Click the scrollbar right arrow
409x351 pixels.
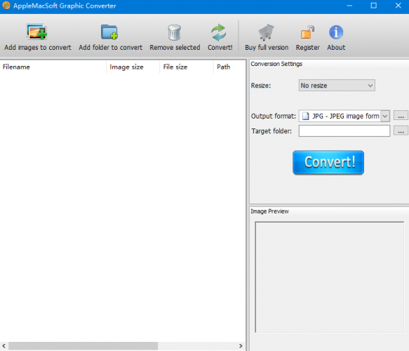[241, 346]
